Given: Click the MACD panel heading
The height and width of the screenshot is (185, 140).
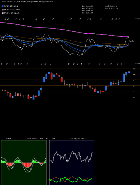Looking at the screenshot, I should 8,138.
